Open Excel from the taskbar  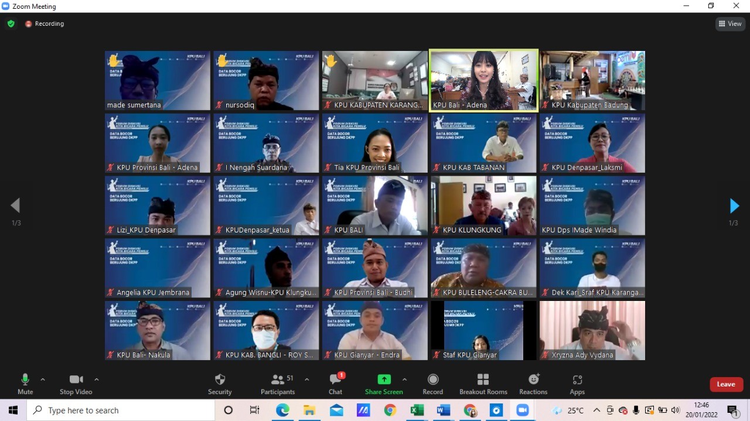417,410
